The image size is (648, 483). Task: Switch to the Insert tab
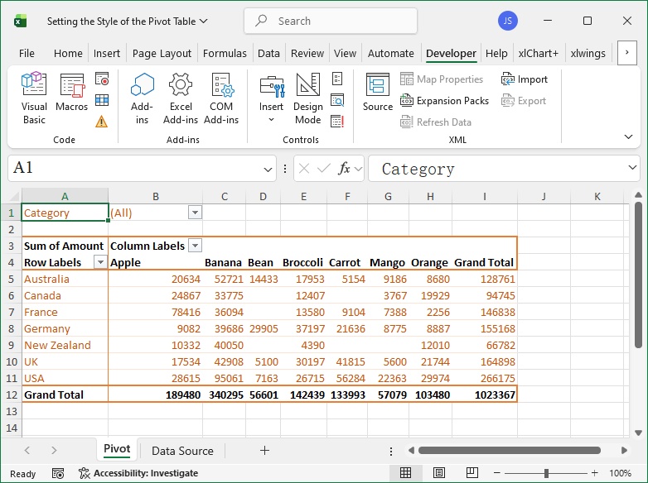107,53
